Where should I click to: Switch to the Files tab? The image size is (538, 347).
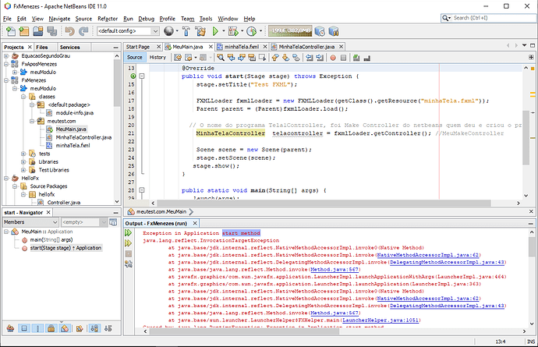(x=42, y=47)
